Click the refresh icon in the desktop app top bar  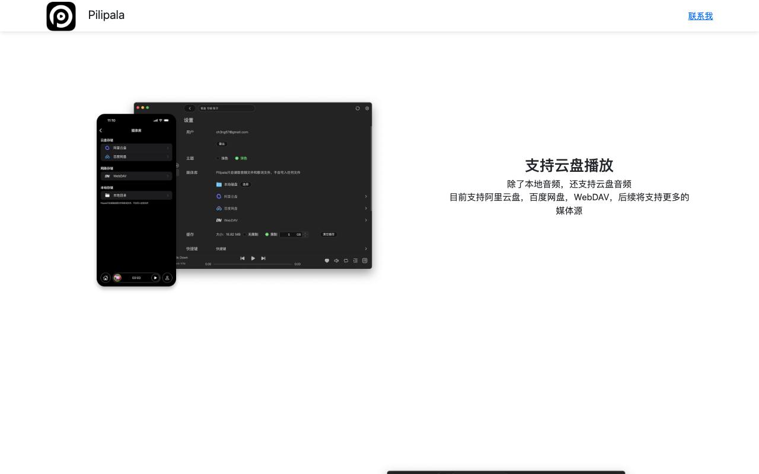click(x=358, y=108)
